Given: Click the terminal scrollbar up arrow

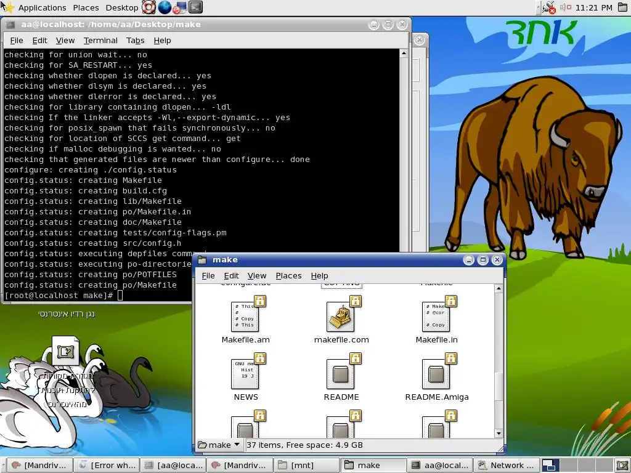Looking at the screenshot, I should (x=404, y=53).
